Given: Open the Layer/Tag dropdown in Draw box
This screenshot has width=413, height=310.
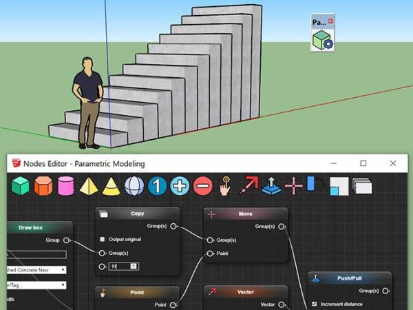Looking at the screenshot, I should [x=36, y=285].
